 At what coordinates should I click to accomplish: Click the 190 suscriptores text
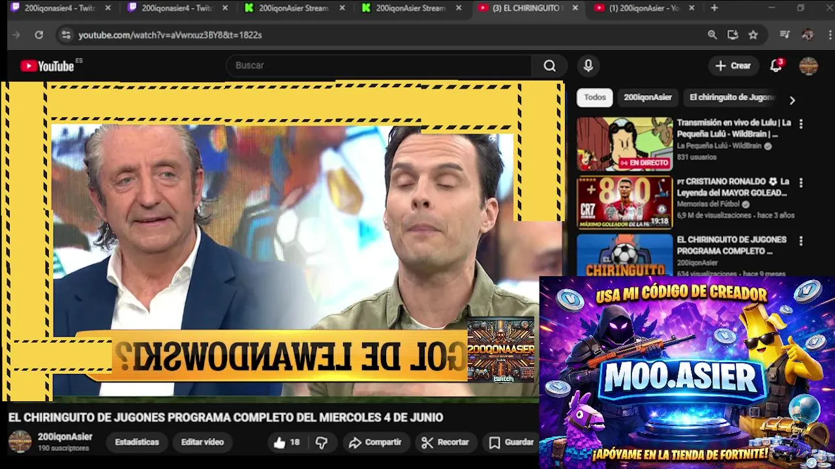point(63,448)
